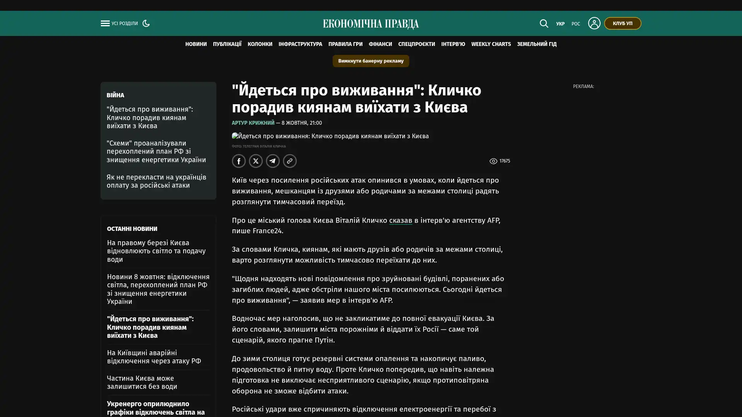Open author Артур Крижній page
The image size is (742, 417).
253,123
